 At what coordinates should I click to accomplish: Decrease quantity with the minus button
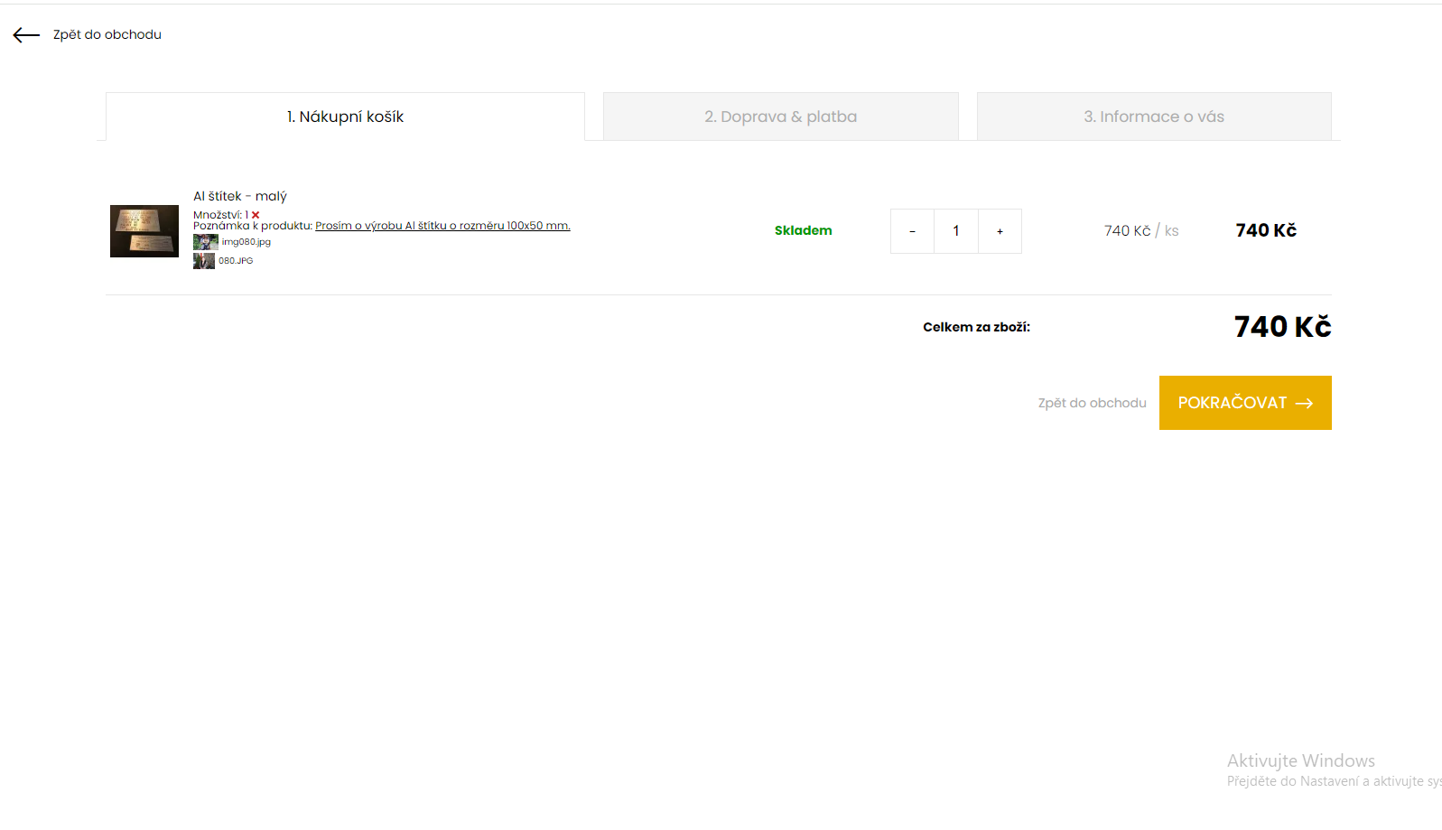[x=912, y=231]
